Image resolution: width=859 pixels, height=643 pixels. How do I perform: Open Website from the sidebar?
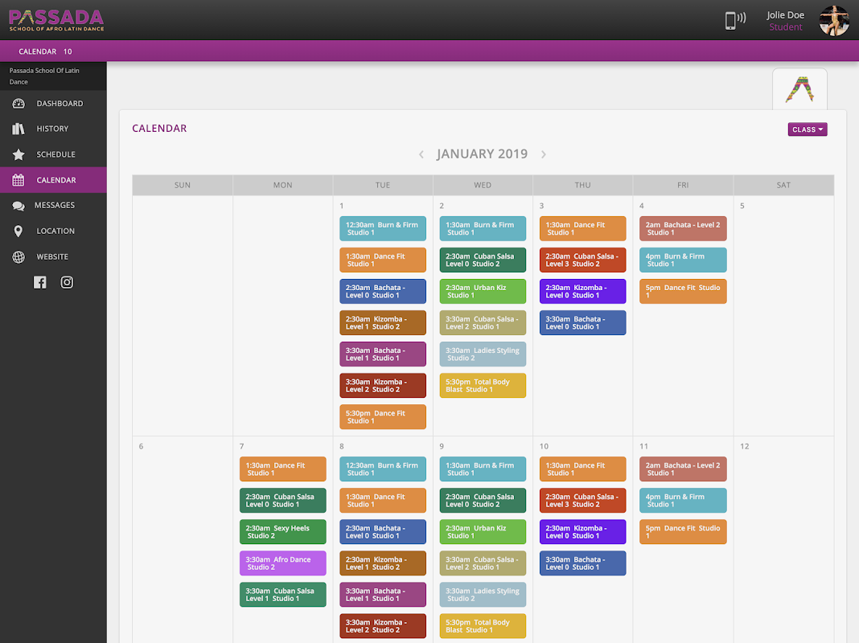(52, 256)
